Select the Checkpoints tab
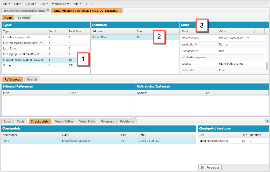This screenshot has width=270, height=172. tap(40, 121)
